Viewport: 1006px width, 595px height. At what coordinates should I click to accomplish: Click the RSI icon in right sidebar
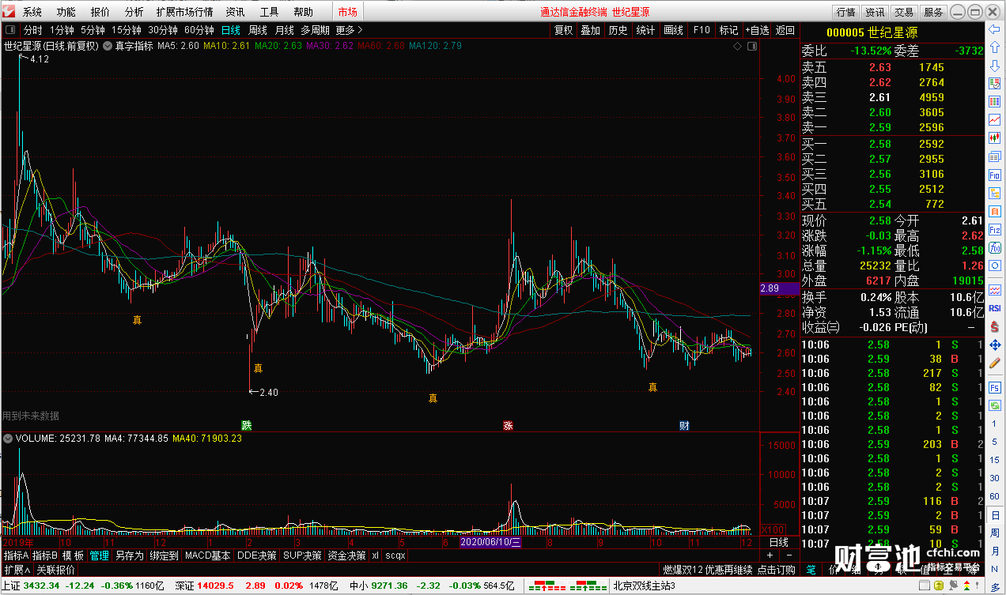pos(995,308)
